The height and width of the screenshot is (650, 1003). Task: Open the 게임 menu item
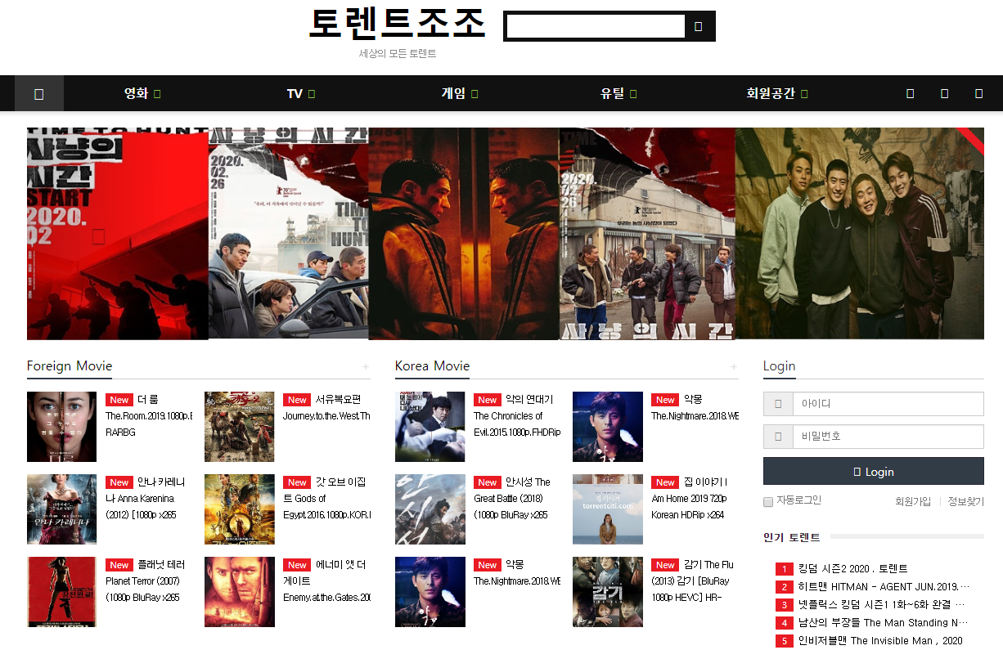453,94
